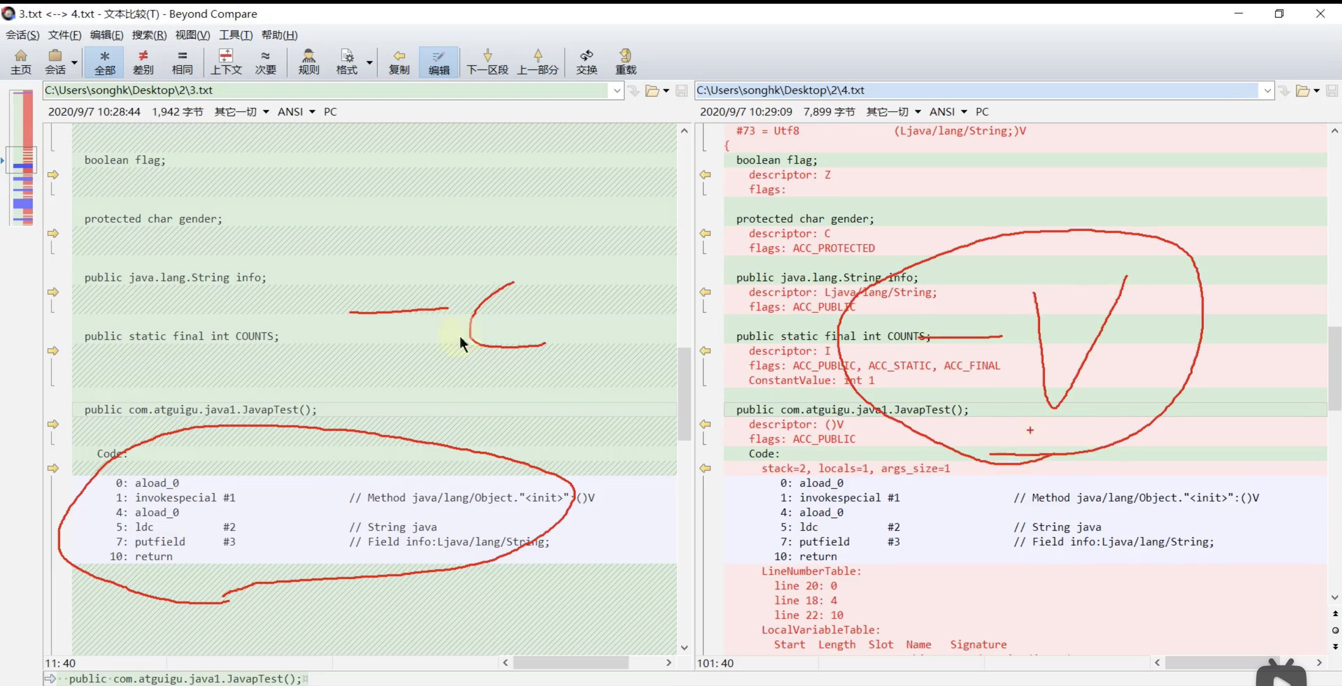Click right horizontal scroll-left arrow

[x=1157, y=663]
